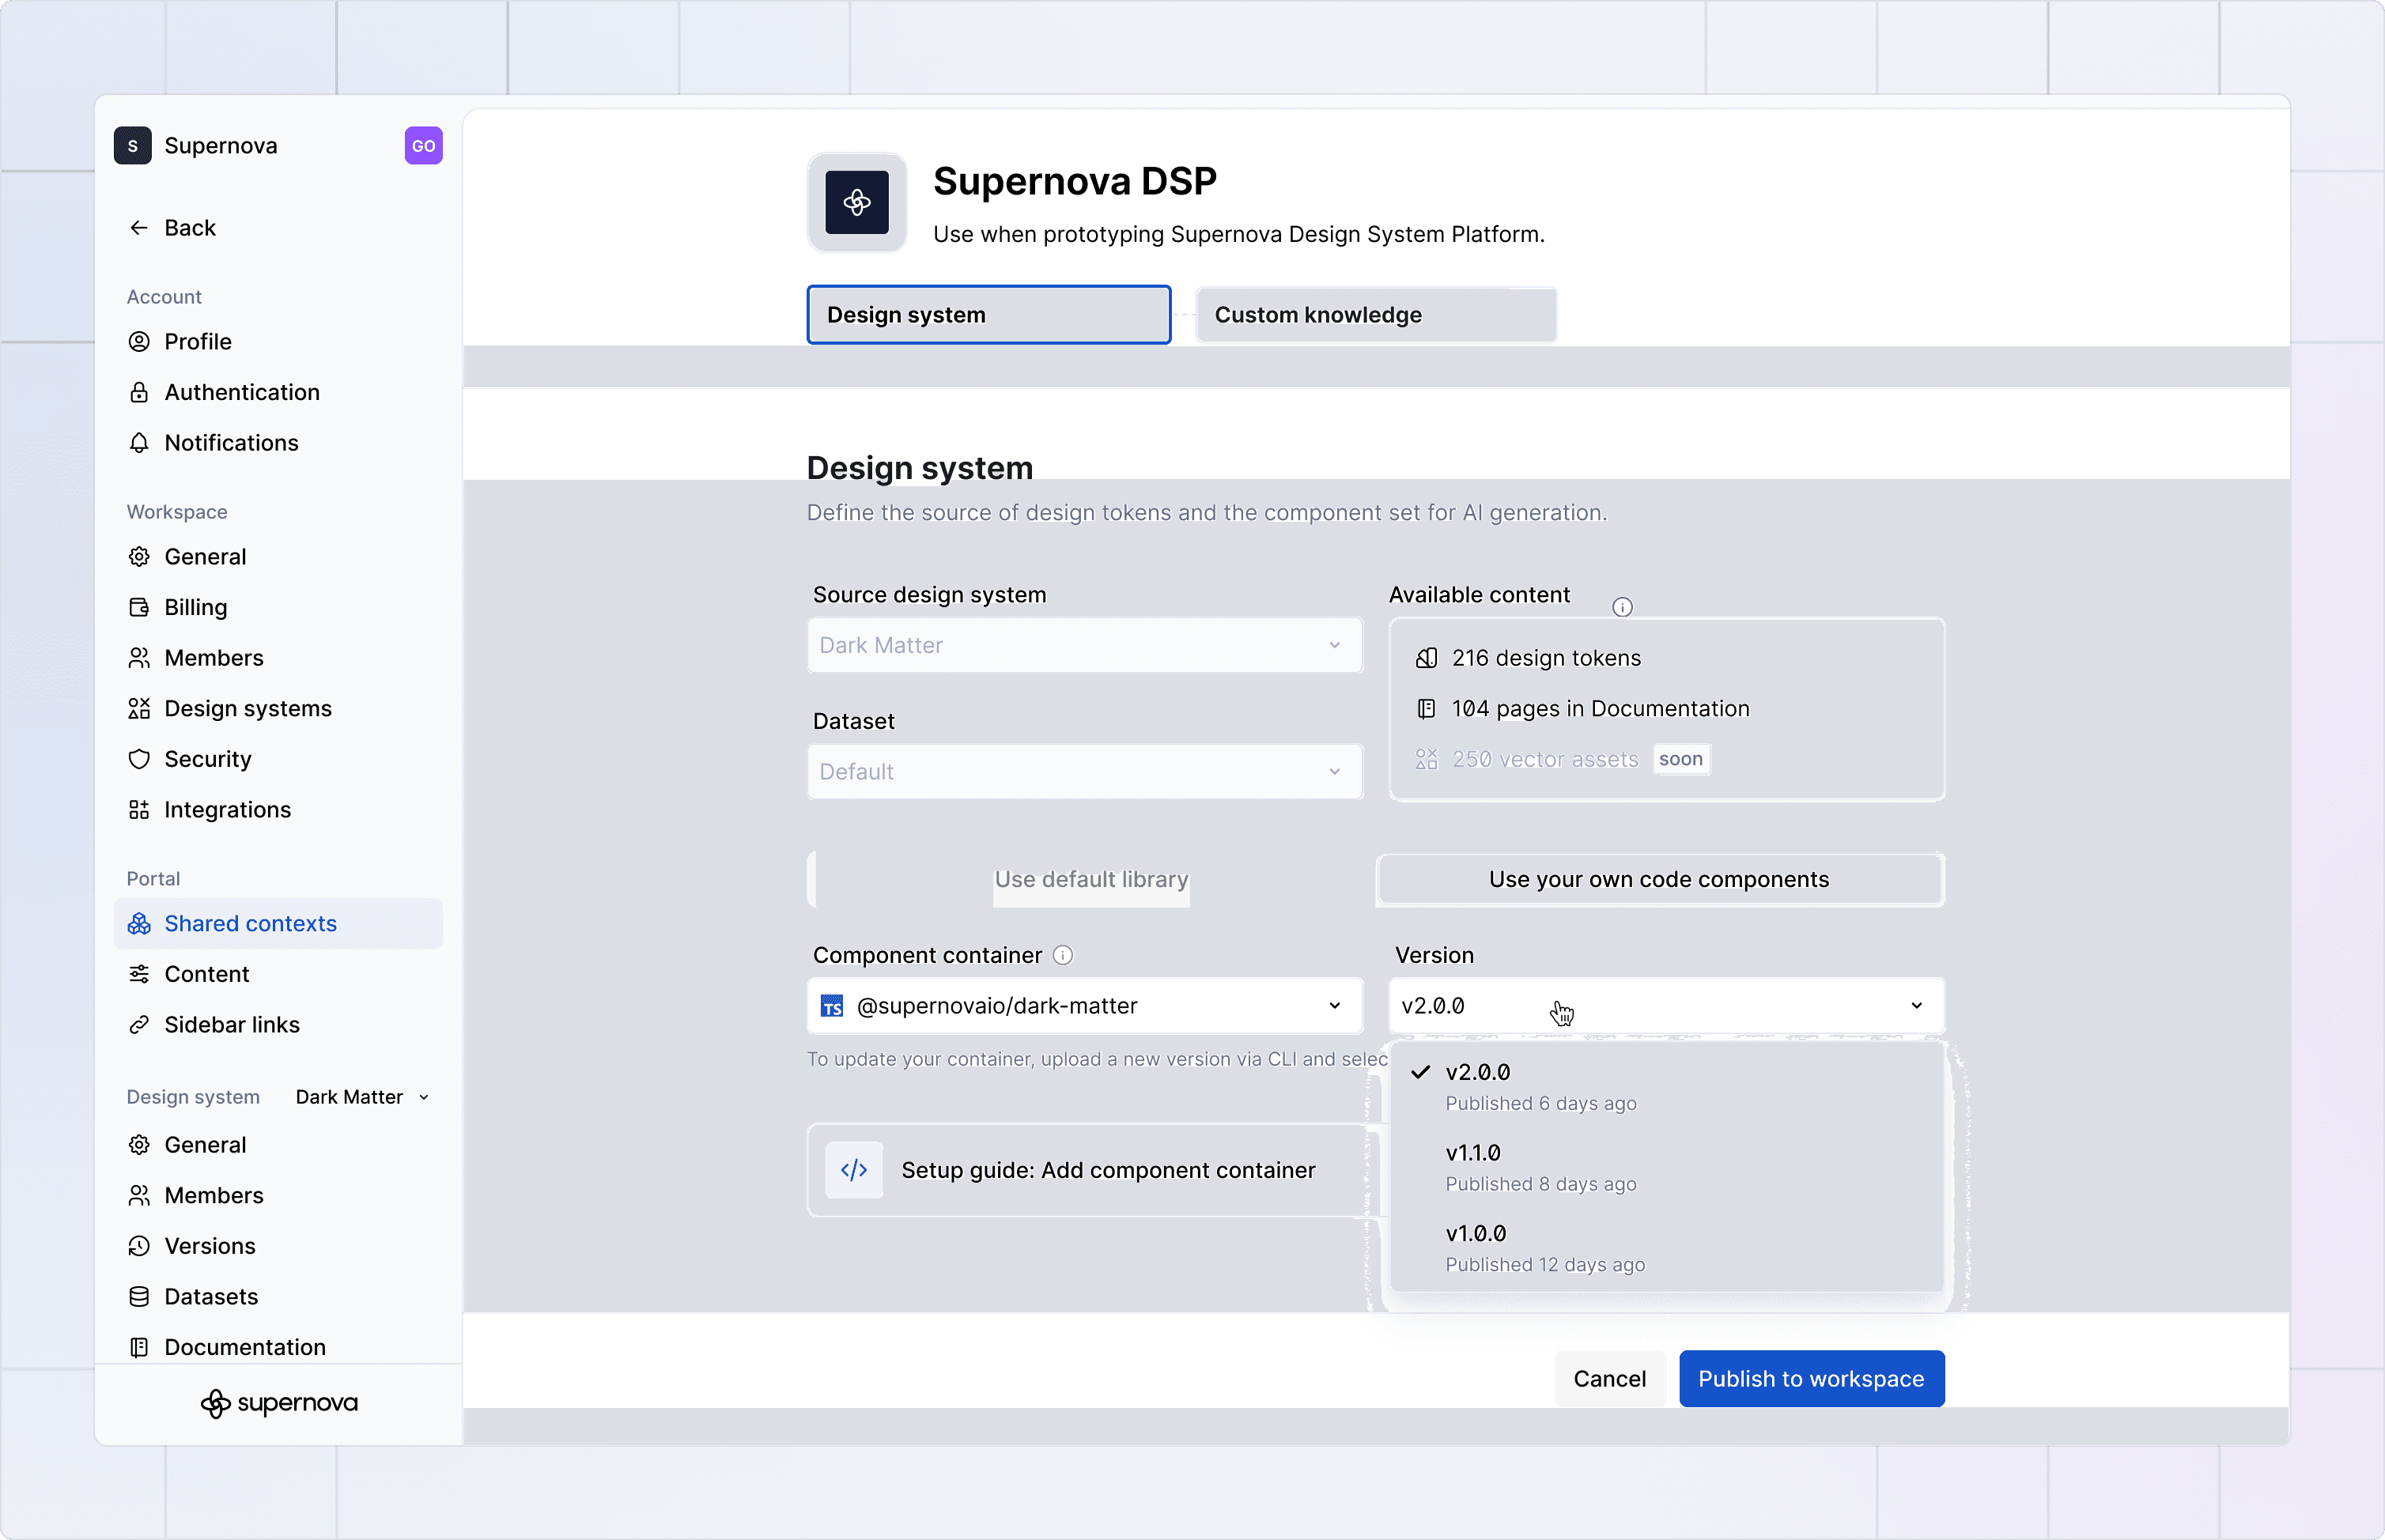
Task: Choose v1.1.0 published 8 days ago
Action: click(x=1667, y=1168)
